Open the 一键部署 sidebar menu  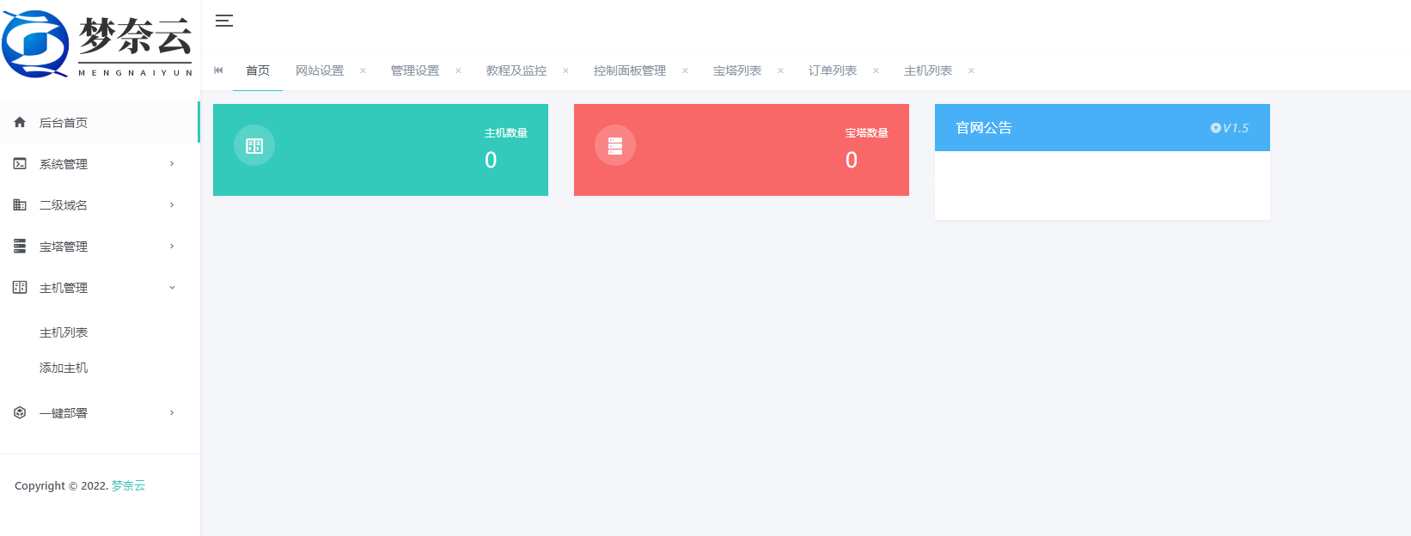point(100,412)
